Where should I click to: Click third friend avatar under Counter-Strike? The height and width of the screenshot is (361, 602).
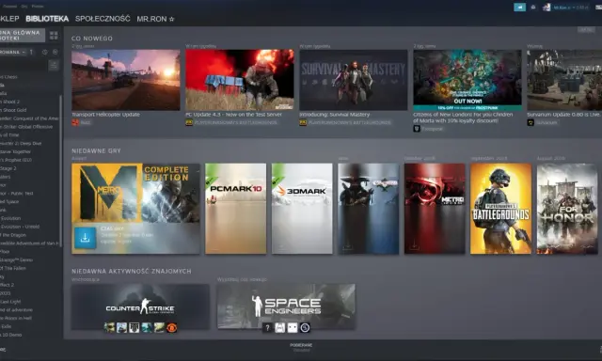click(x=135, y=327)
